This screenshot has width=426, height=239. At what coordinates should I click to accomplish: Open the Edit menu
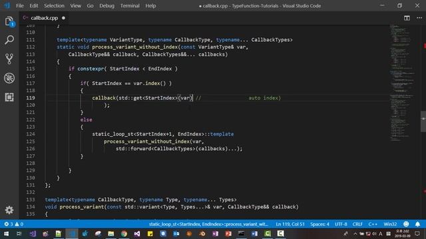(34, 6)
